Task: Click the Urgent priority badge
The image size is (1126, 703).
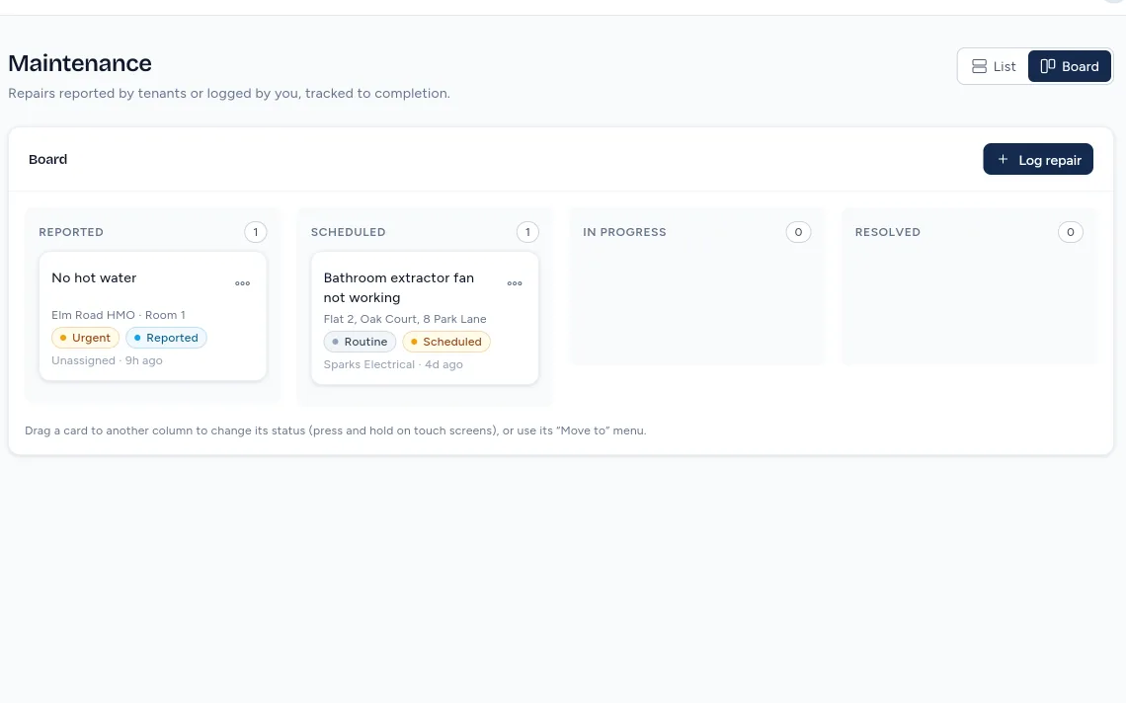Action: click(86, 339)
